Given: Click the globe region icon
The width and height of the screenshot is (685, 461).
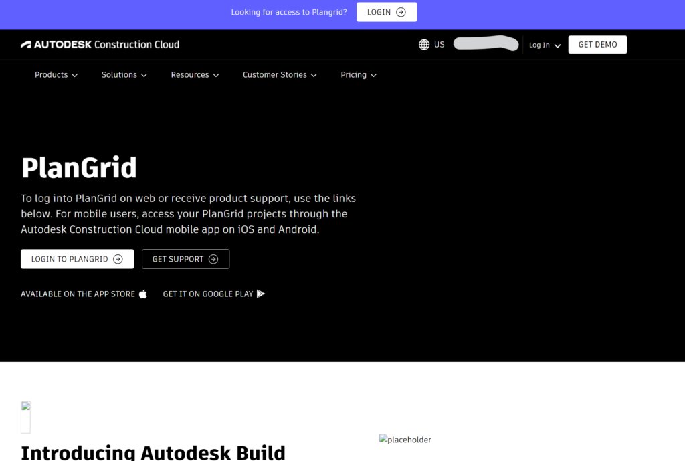Looking at the screenshot, I should (424, 45).
